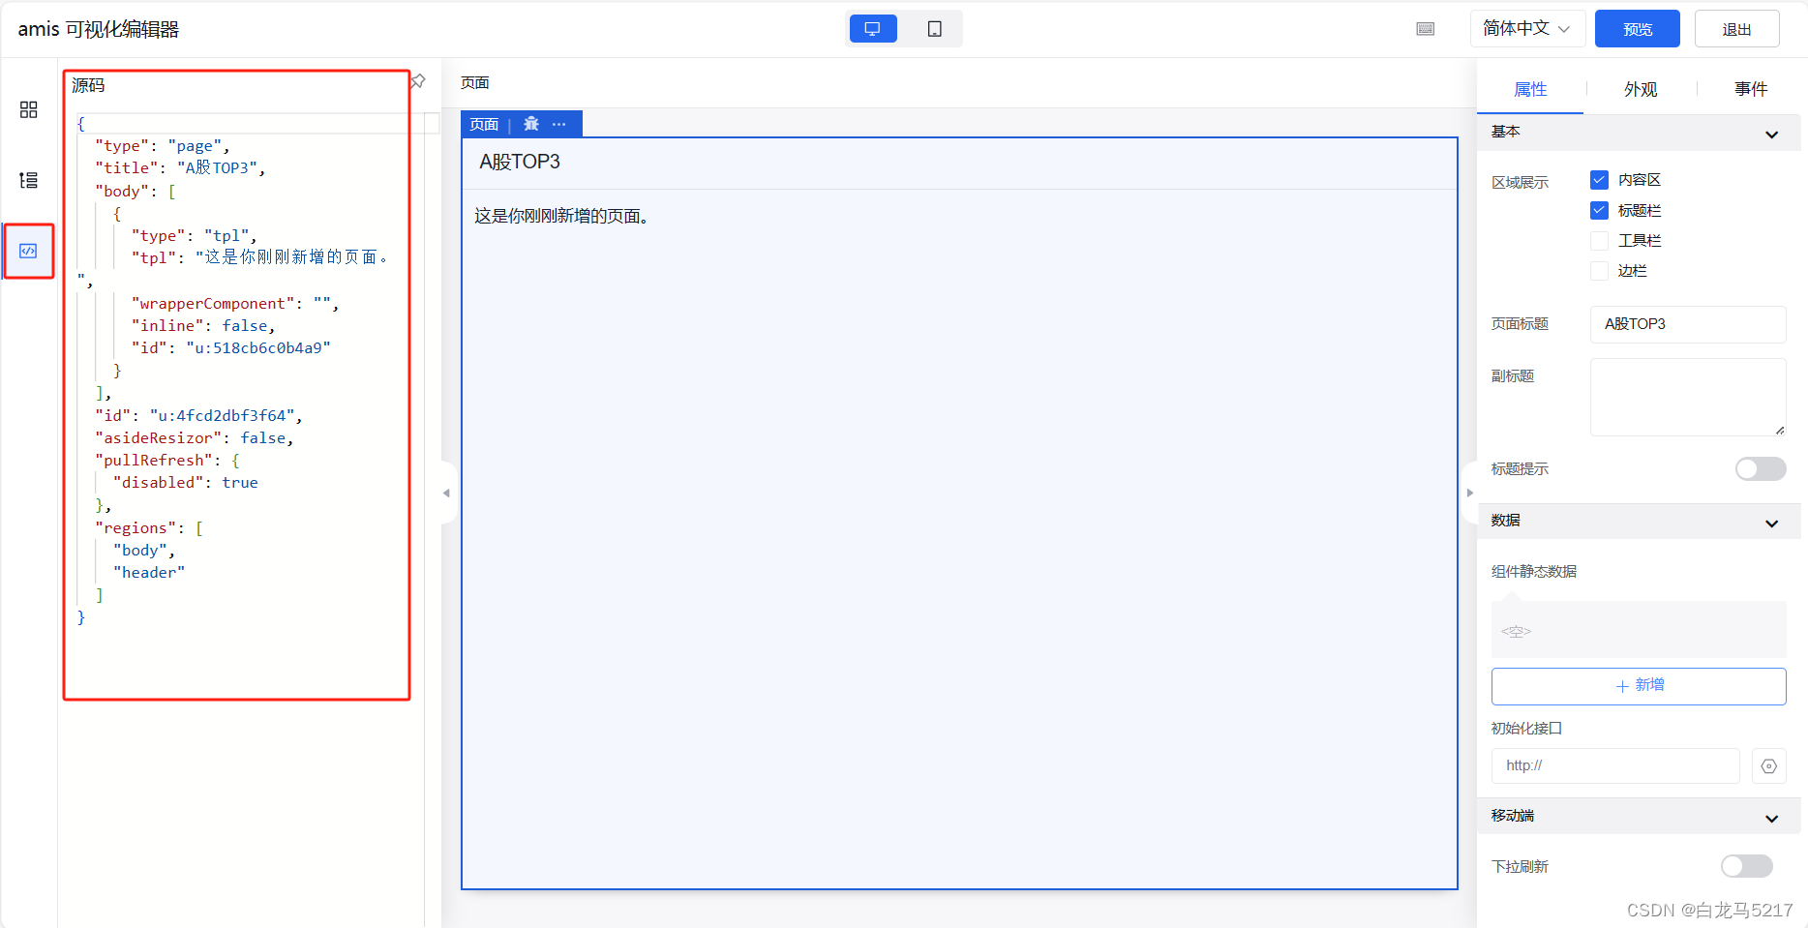Open keyboard shortcuts icon

1426,29
